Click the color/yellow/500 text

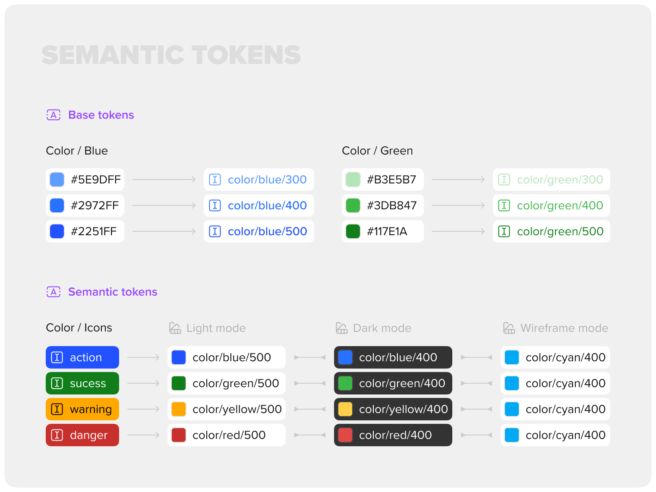pos(237,409)
